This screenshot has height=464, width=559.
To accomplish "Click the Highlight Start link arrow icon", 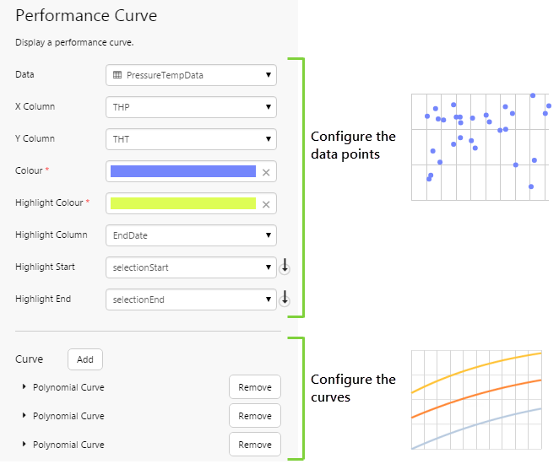I will [x=285, y=267].
